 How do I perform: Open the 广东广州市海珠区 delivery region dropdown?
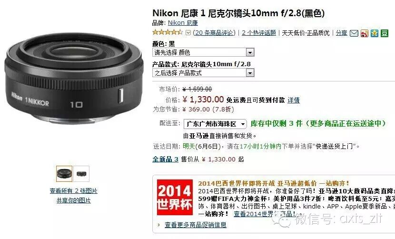coord(215,124)
